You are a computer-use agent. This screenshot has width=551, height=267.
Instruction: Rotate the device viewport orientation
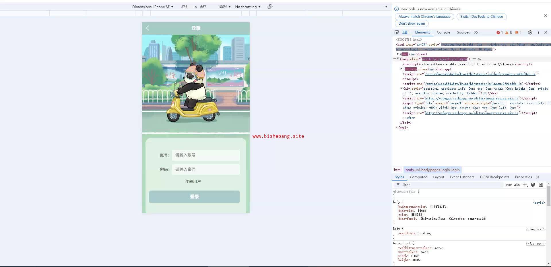(270, 7)
